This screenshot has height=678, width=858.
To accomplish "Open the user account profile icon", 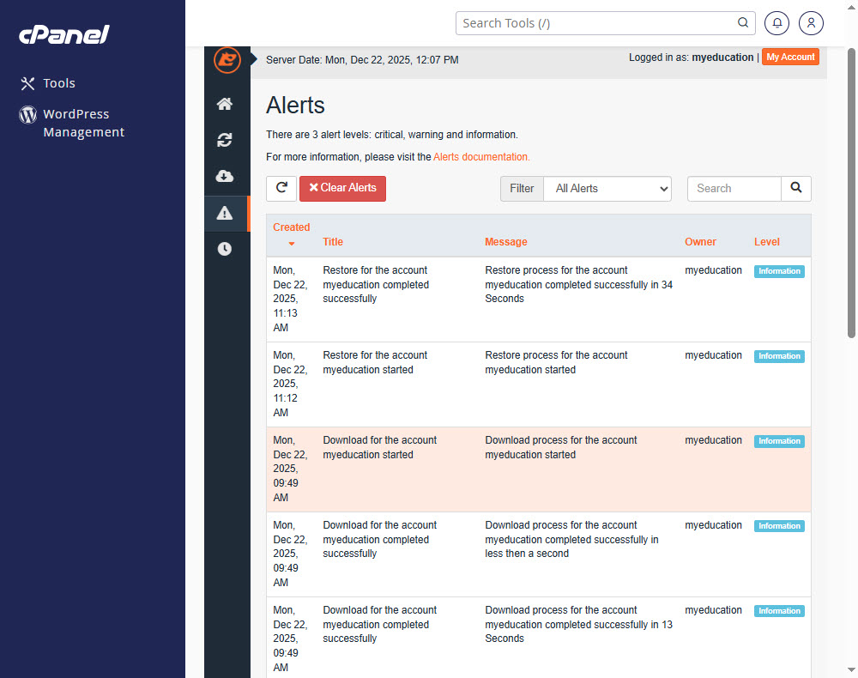I will tap(811, 23).
